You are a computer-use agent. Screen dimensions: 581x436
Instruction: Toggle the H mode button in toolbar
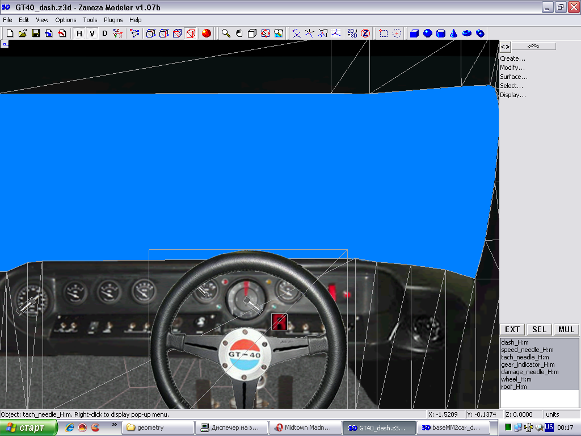point(79,33)
